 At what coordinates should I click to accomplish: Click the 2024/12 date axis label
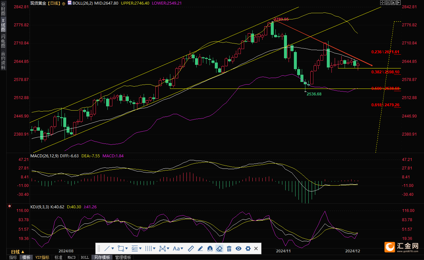353,251
